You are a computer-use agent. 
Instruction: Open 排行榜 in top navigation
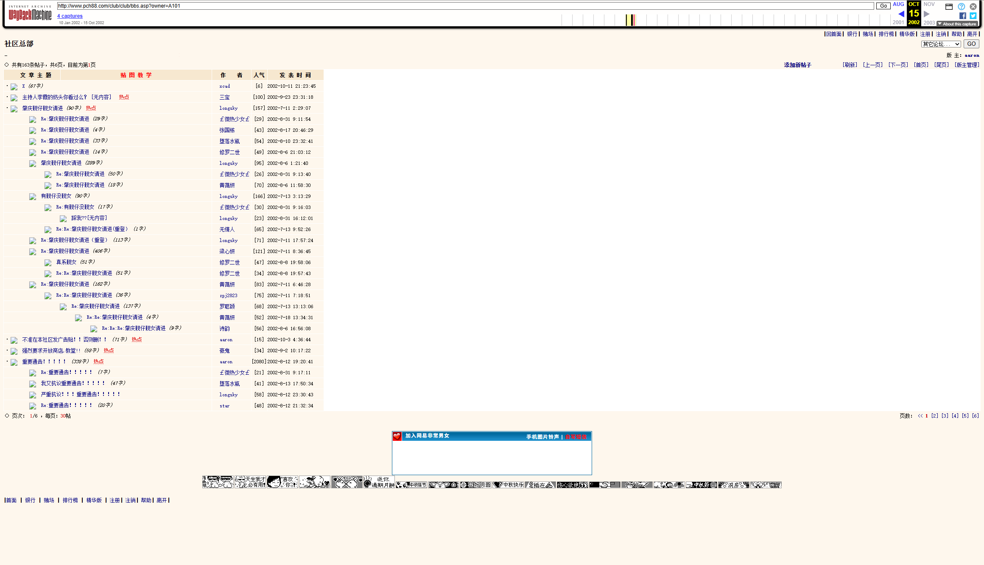[x=886, y=34]
